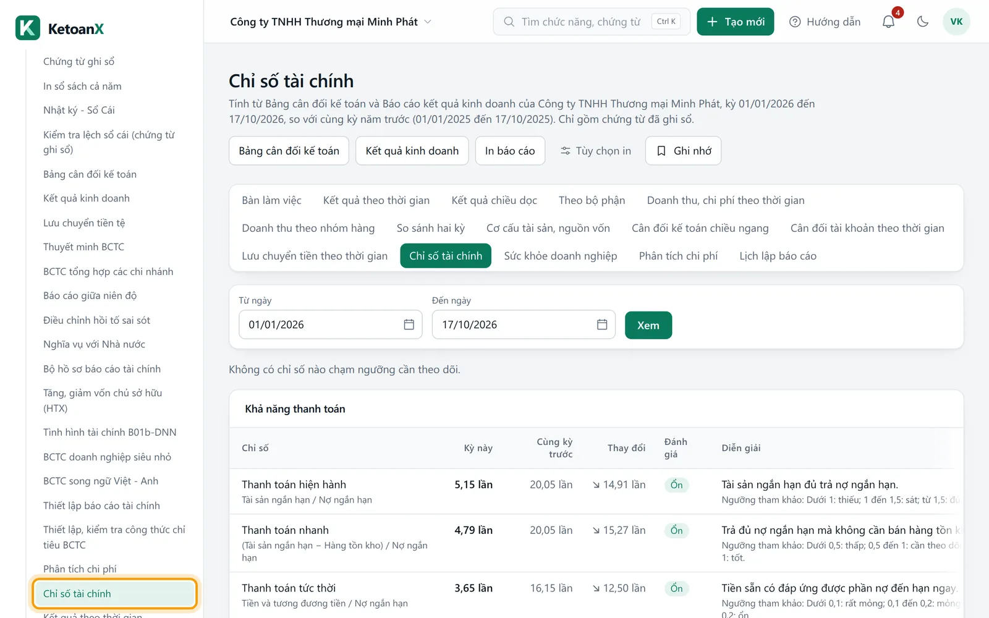Click Kết quả kinh doanh button

pos(412,151)
